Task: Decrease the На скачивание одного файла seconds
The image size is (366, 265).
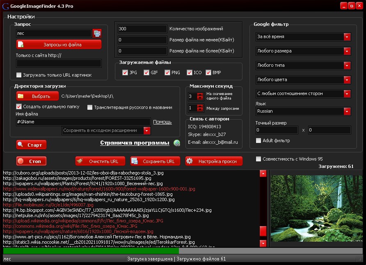Action: pos(200,98)
